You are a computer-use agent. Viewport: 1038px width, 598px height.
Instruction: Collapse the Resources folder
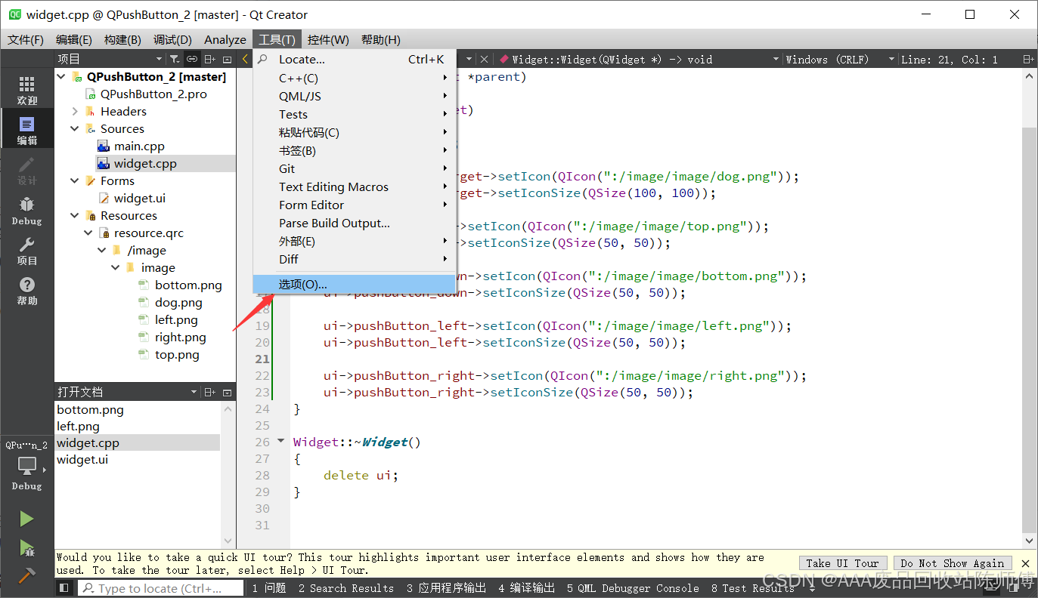tap(75, 215)
